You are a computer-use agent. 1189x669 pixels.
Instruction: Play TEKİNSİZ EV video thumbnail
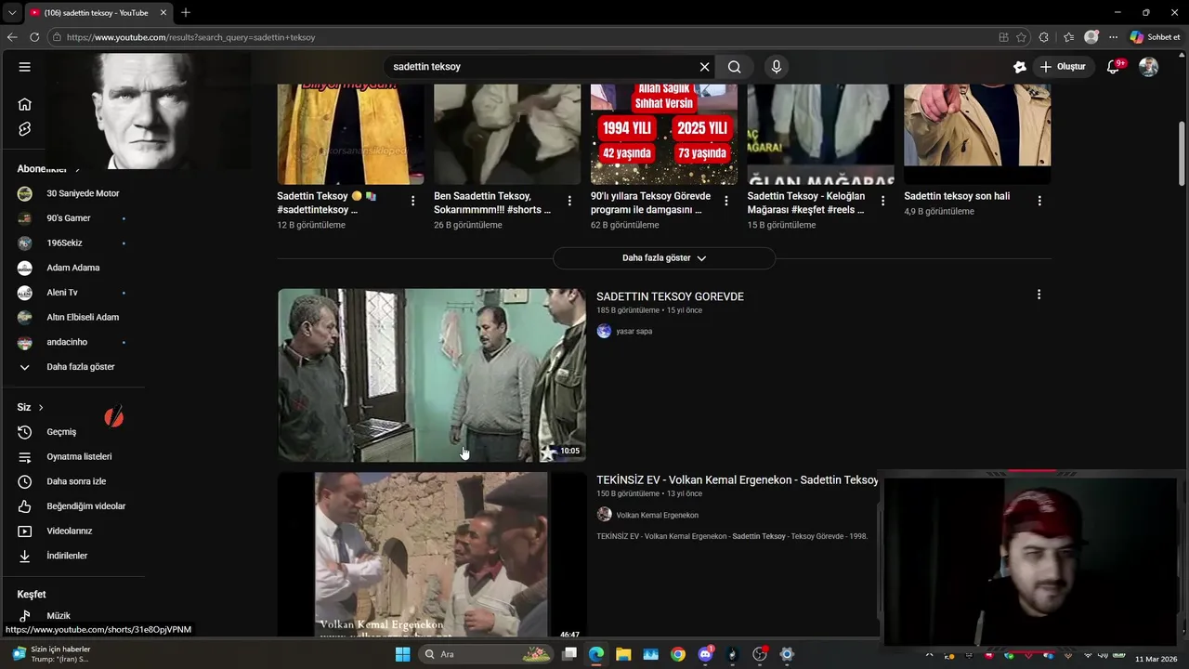(x=432, y=555)
